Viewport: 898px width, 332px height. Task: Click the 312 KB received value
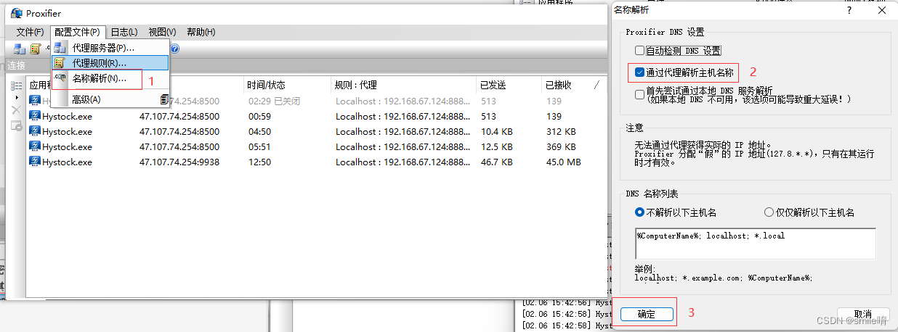561,131
